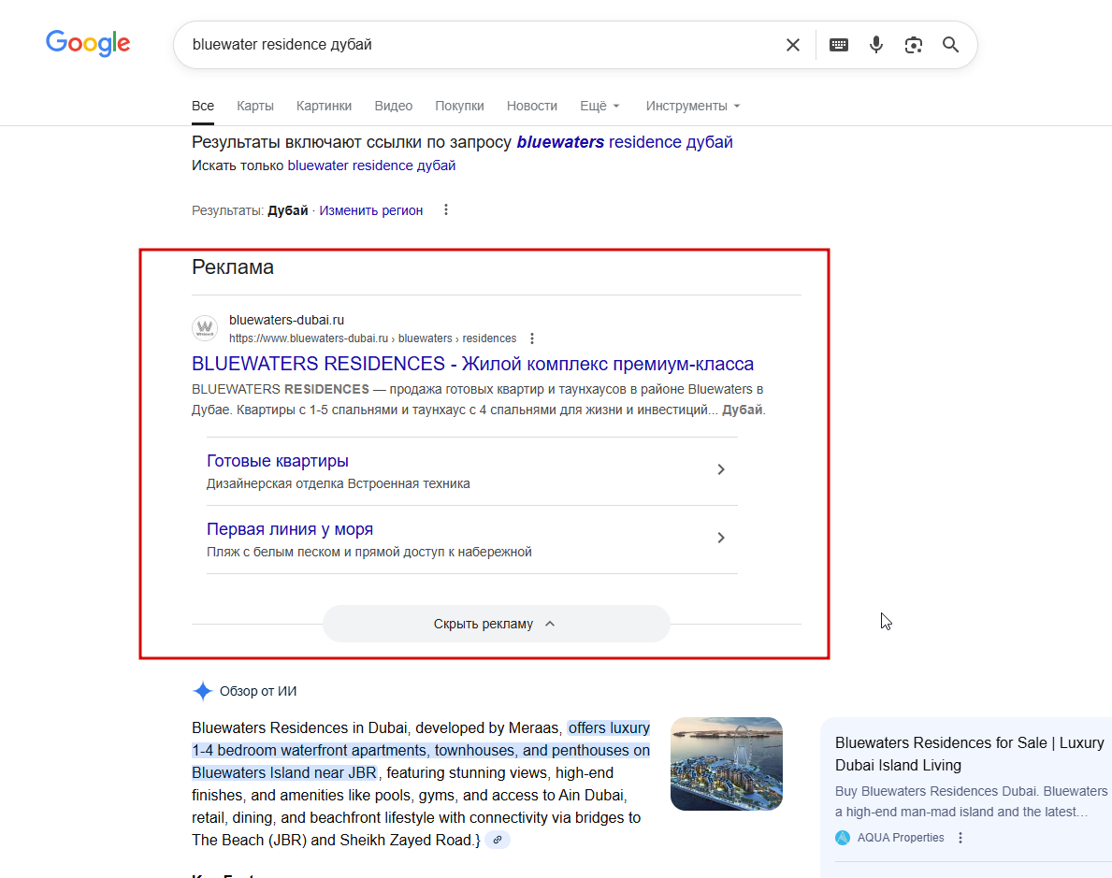Switch to the Карты tab
This screenshot has height=878, width=1112.
[x=255, y=106]
